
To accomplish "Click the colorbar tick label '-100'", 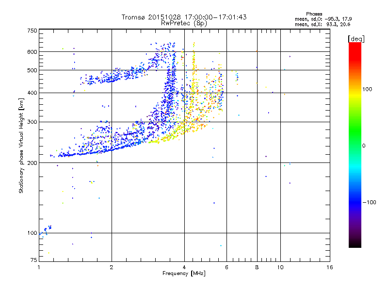I will (369, 202).
